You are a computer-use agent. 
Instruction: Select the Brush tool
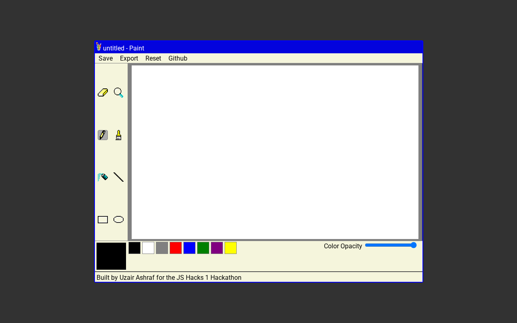click(x=118, y=135)
